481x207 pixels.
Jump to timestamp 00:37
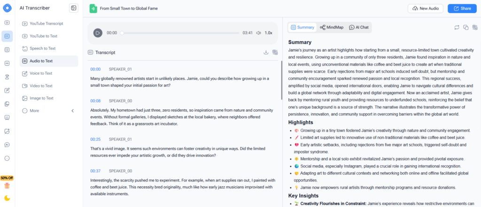[x=95, y=171]
